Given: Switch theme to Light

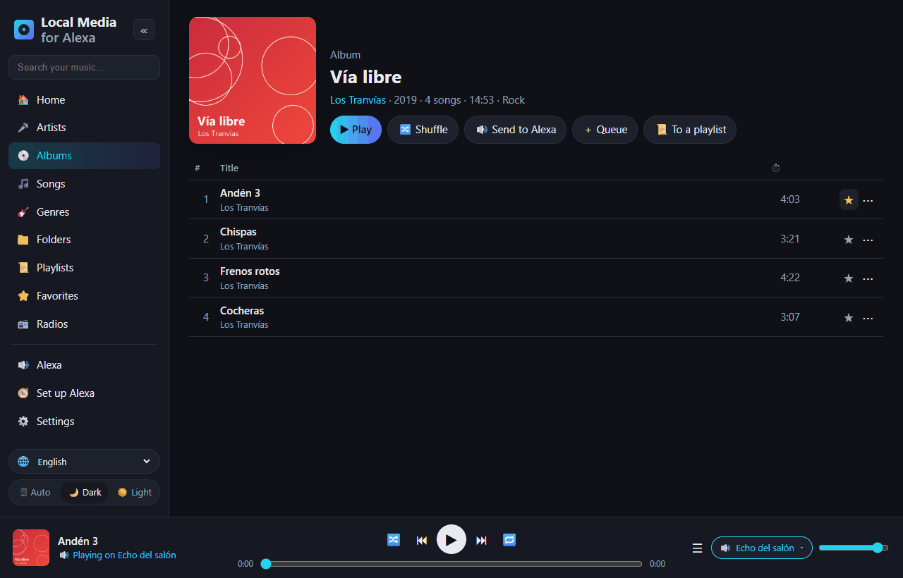Looking at the screenshot, I should [x=134, y=493].
